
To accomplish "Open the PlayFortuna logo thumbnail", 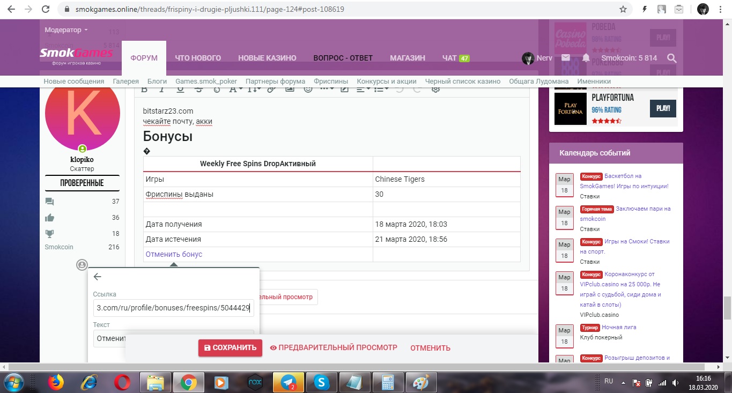I will point(570,109).
